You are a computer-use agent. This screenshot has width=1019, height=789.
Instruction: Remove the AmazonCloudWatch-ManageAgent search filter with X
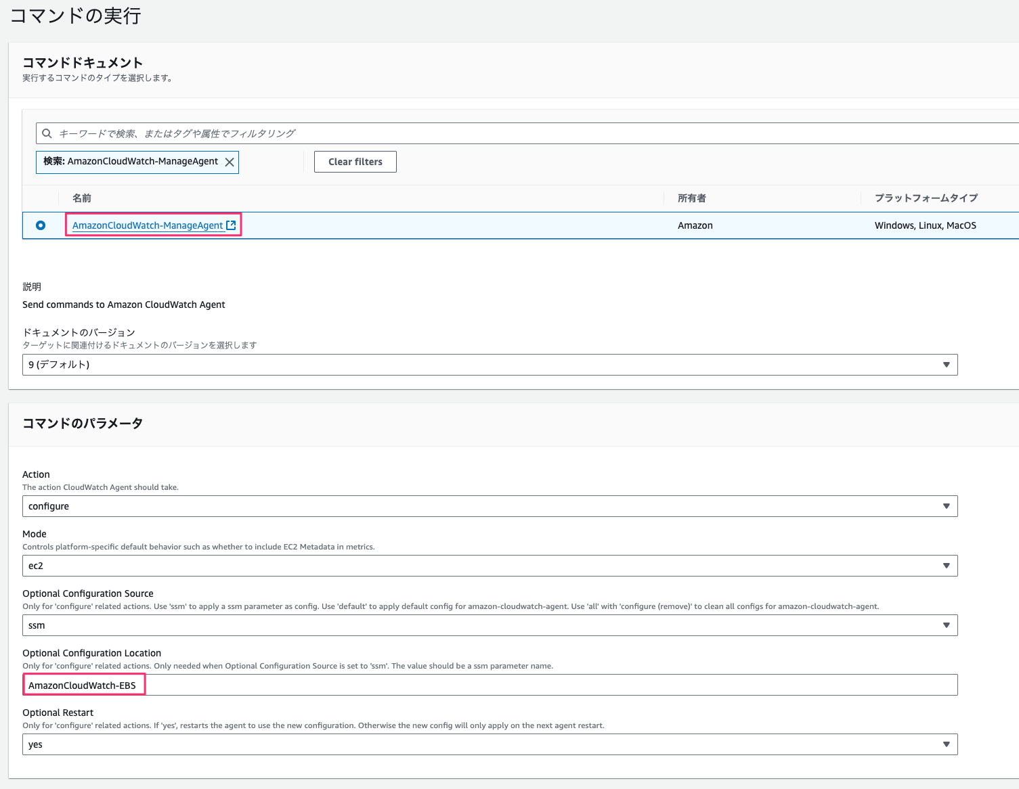(230, 162)
